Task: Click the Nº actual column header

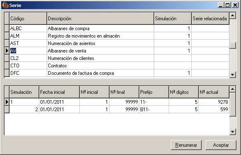Action: click(x=214, y=92)
